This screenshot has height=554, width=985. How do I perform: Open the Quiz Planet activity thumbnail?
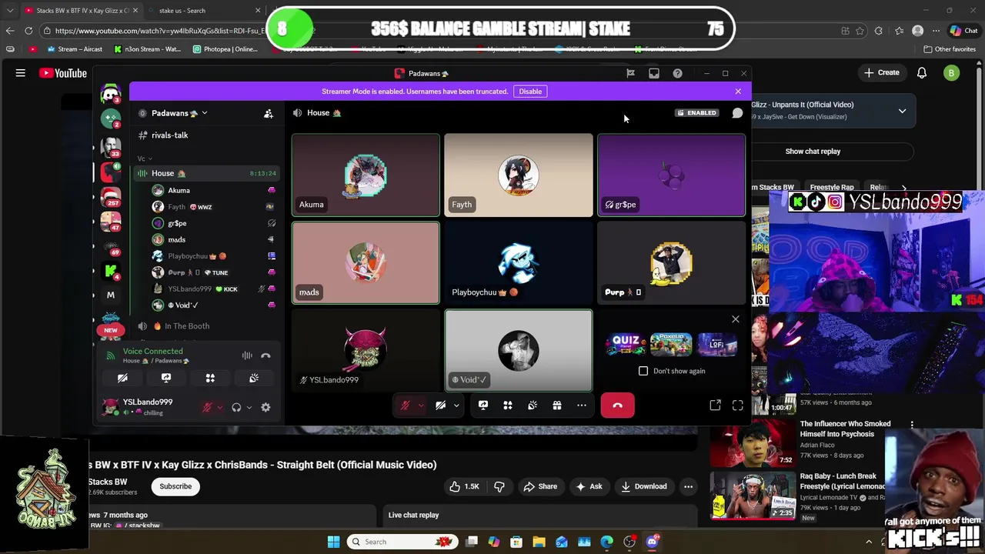626,344
